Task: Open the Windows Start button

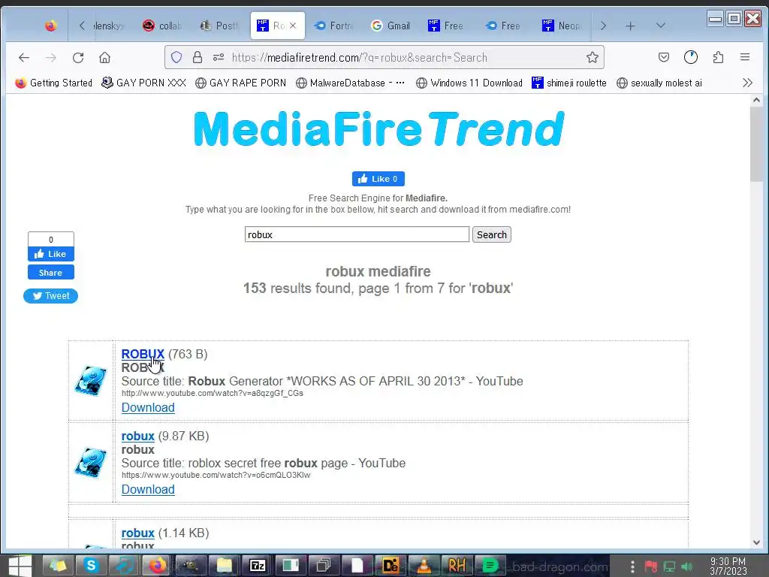Action: coord(20,565)
